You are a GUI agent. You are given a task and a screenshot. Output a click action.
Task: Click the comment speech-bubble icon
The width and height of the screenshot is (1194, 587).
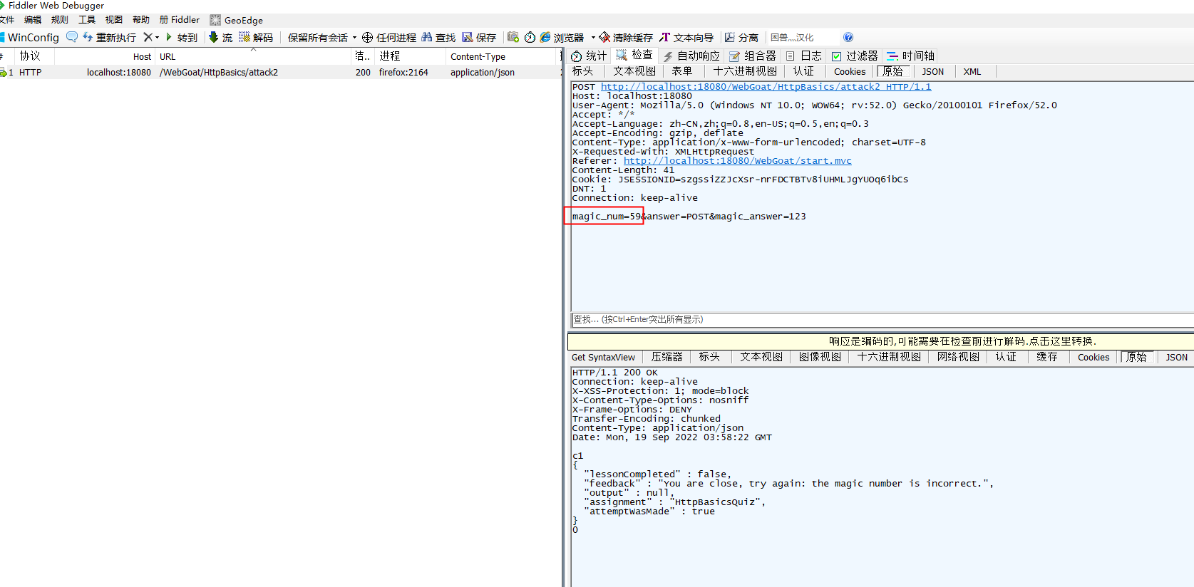pyautogui.click(x=72, y=37)
